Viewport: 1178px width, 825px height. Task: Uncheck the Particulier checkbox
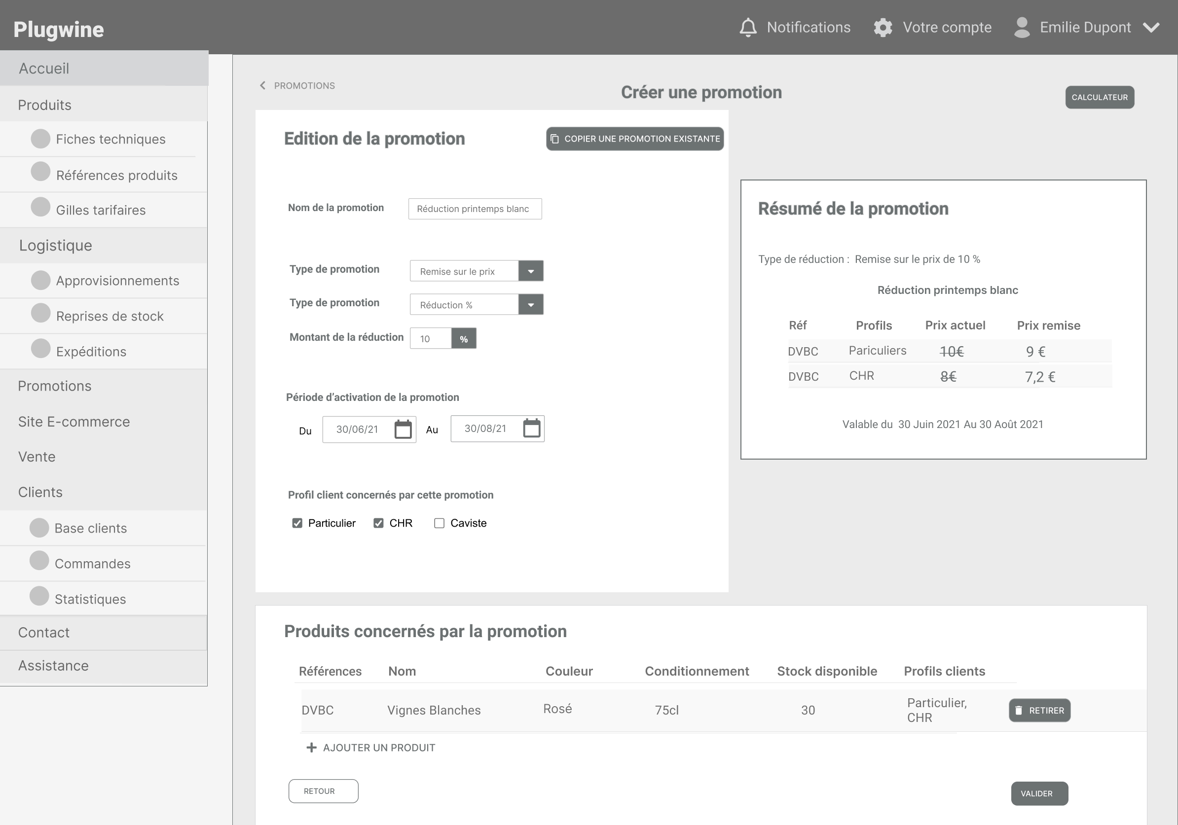(297, 523)
